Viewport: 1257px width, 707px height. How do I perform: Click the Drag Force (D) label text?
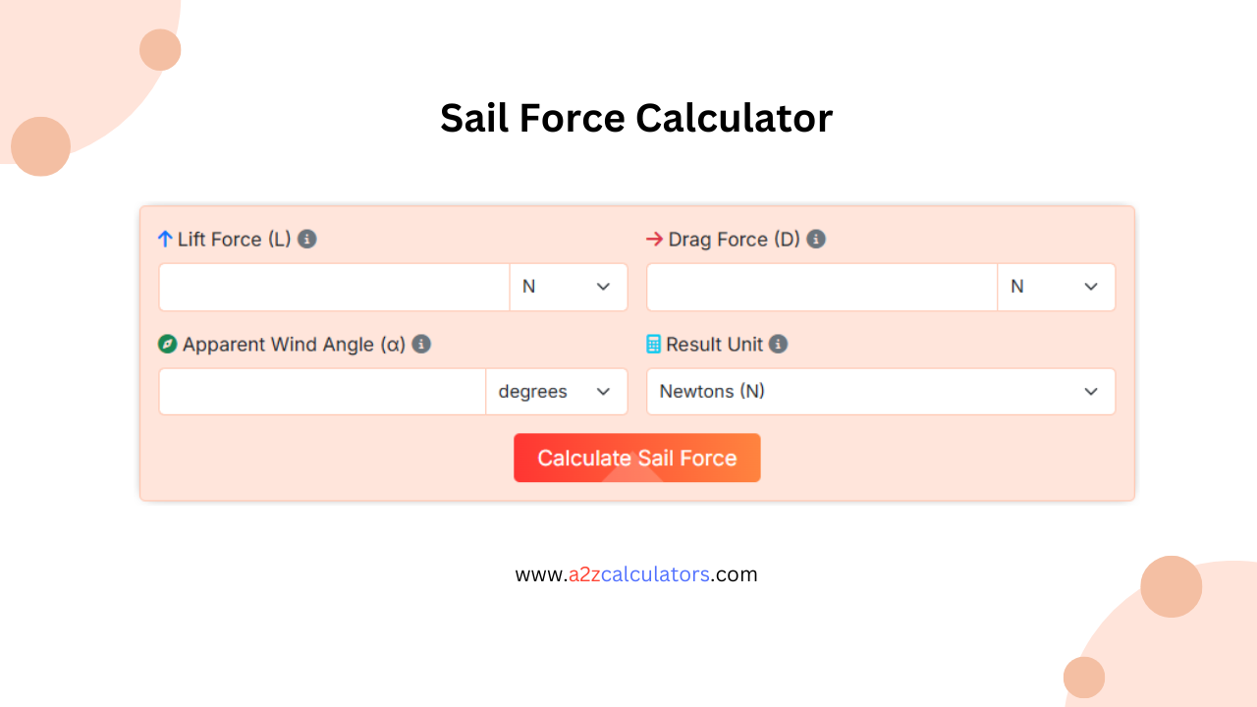pyautogui.click(x=732, y=239)
